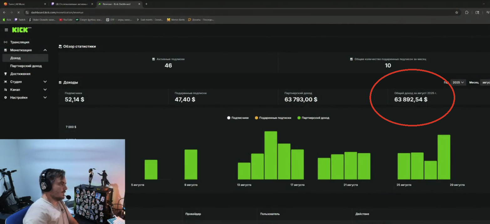Open the browser extensions puzzle icon
Screen dimensions: 490x224
467,13
